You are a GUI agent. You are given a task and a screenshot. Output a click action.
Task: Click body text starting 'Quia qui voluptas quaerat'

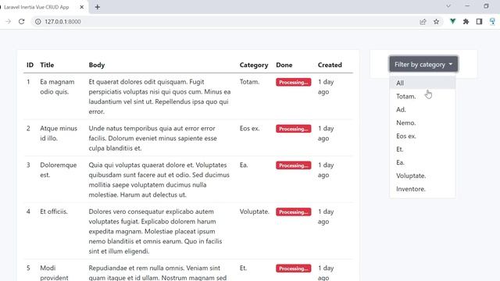[x=159, y=180]
